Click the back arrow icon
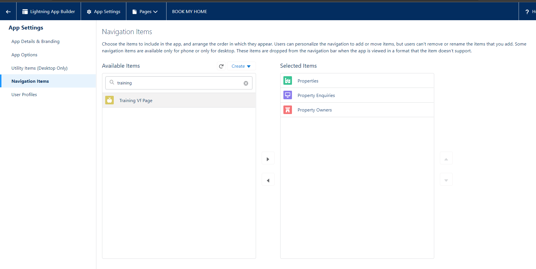 8,12
